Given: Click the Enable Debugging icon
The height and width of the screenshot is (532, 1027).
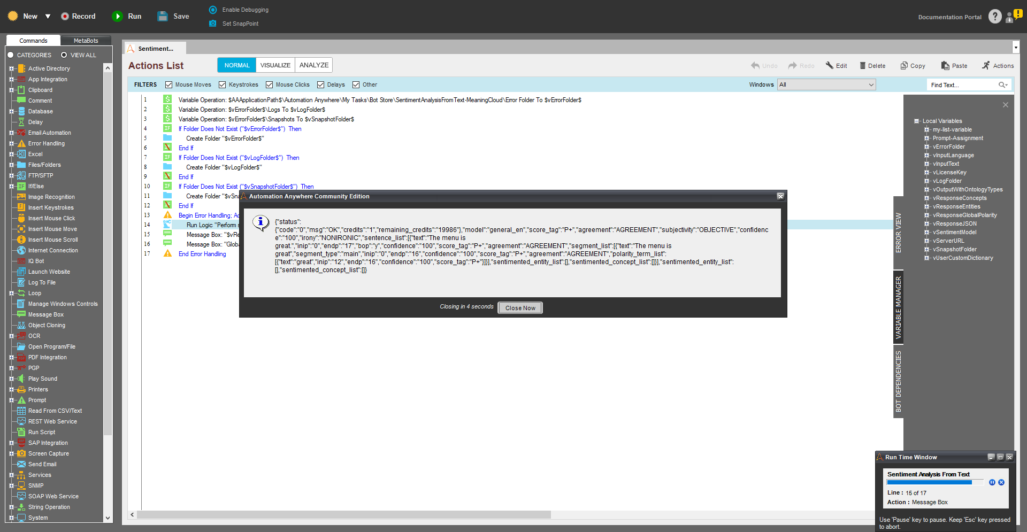Looking at the screenshot, I should (213, 10).
